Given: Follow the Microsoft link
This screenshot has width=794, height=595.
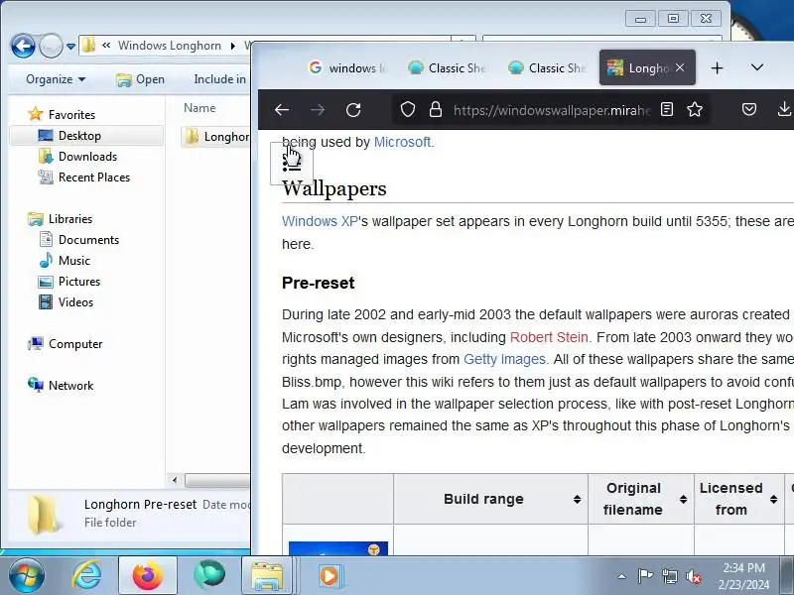Looking at the screenshot, I should (x=404, y=142).
